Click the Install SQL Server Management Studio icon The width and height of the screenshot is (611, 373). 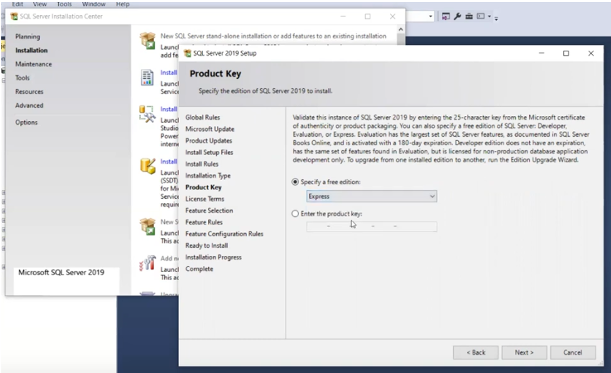pyautogui.click(x=147, y=112)
